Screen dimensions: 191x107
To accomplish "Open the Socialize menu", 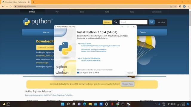I will click(x=161, y=22).
